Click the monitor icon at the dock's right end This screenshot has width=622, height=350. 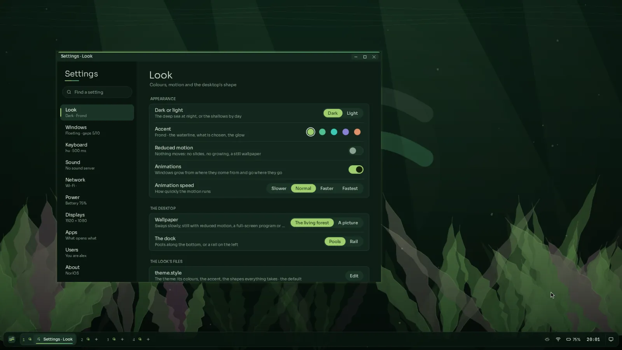tap(611, 339)
